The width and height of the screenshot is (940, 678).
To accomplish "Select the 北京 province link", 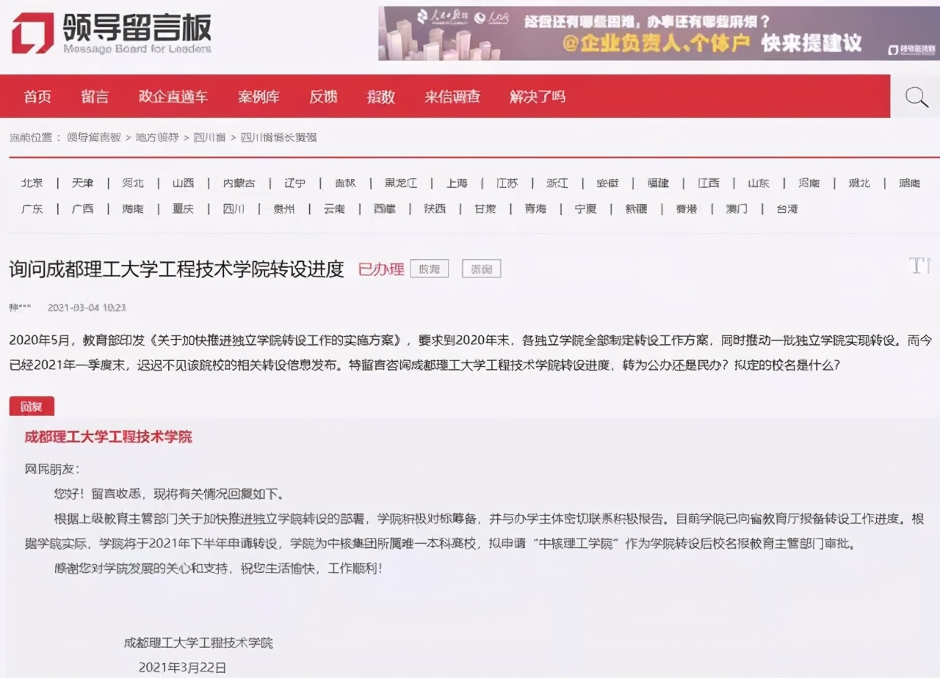I will (x=31, y=183).
